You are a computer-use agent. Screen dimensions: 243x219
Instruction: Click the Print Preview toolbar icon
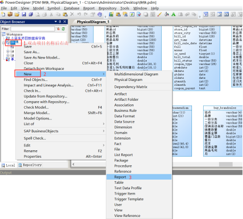38,14
